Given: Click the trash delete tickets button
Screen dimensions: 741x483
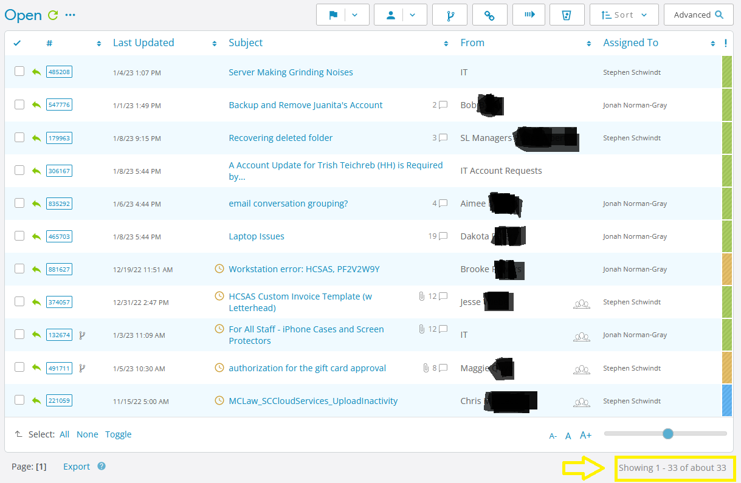Looking at the screenshot, I should (x=567, y=15).
